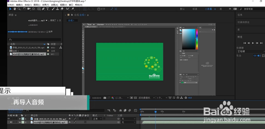265x129 pixels.
Task: Open the 动画(A) menu
Action: point(55,5)
